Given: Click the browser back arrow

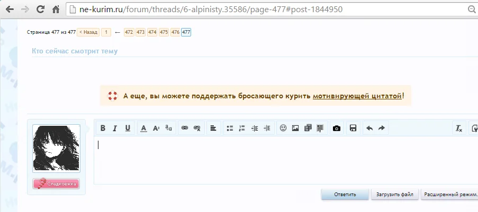Looking at the screenshot, I should [x=10, y=10].
